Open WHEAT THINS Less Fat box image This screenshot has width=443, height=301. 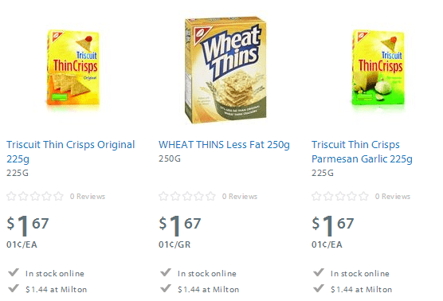(225, 70)
